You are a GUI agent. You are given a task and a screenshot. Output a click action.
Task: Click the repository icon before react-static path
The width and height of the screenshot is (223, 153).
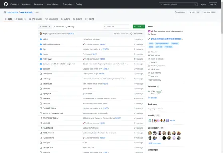[x=5, y=12]
